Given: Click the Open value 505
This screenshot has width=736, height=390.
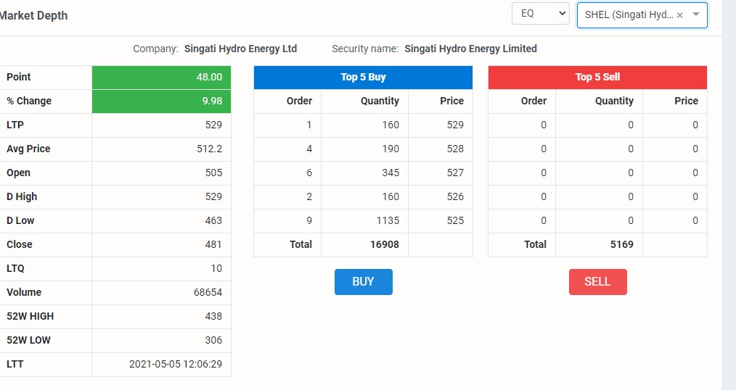Looking at the screenshot, I should click(213, 173).
